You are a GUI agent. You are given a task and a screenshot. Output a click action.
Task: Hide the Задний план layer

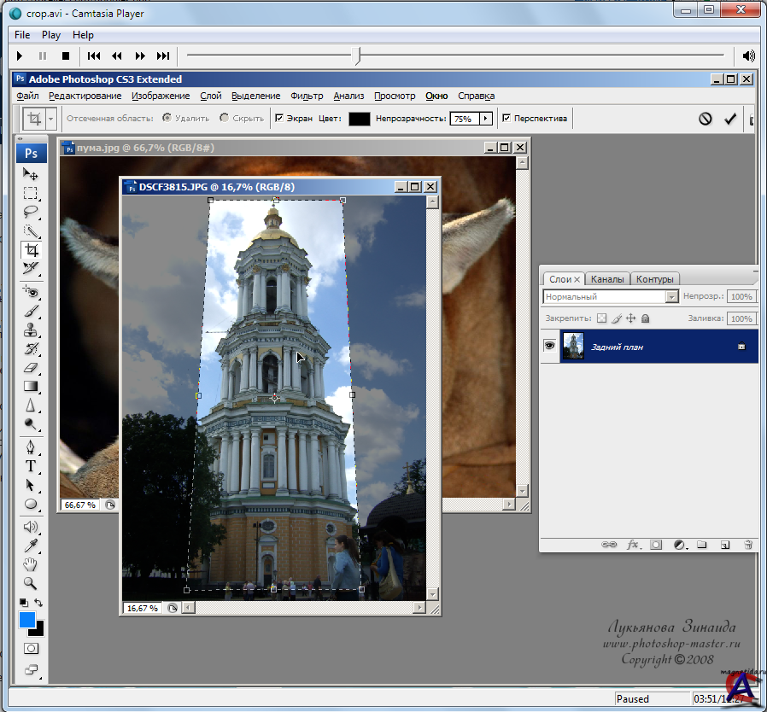(549, 346)
